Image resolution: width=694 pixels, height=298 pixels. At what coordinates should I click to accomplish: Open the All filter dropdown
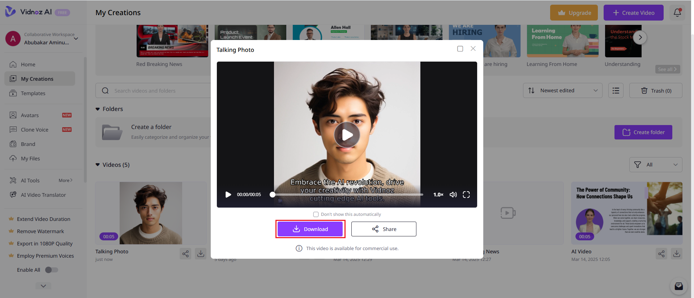coord(656,165)
